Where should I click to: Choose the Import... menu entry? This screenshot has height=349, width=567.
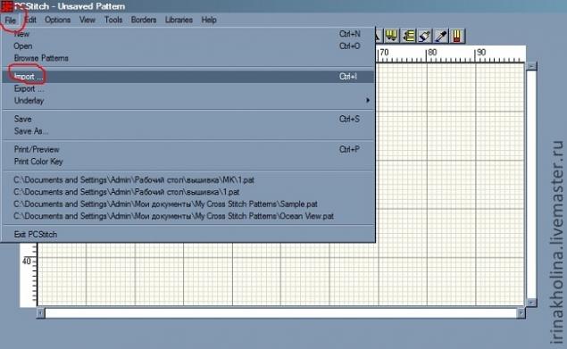click(x=188, y=77)
